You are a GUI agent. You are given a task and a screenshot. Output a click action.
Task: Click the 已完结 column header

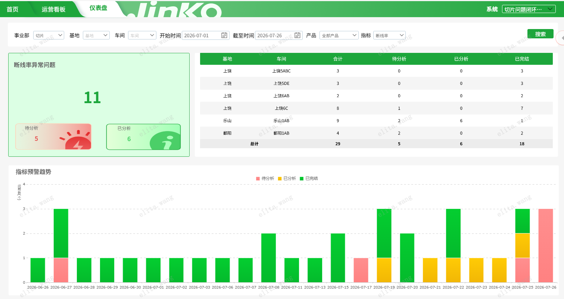[x=522, y=59]
